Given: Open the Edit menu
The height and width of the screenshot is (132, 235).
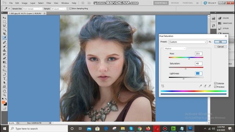Looking at the screenshot, I should tap(17, 3).
